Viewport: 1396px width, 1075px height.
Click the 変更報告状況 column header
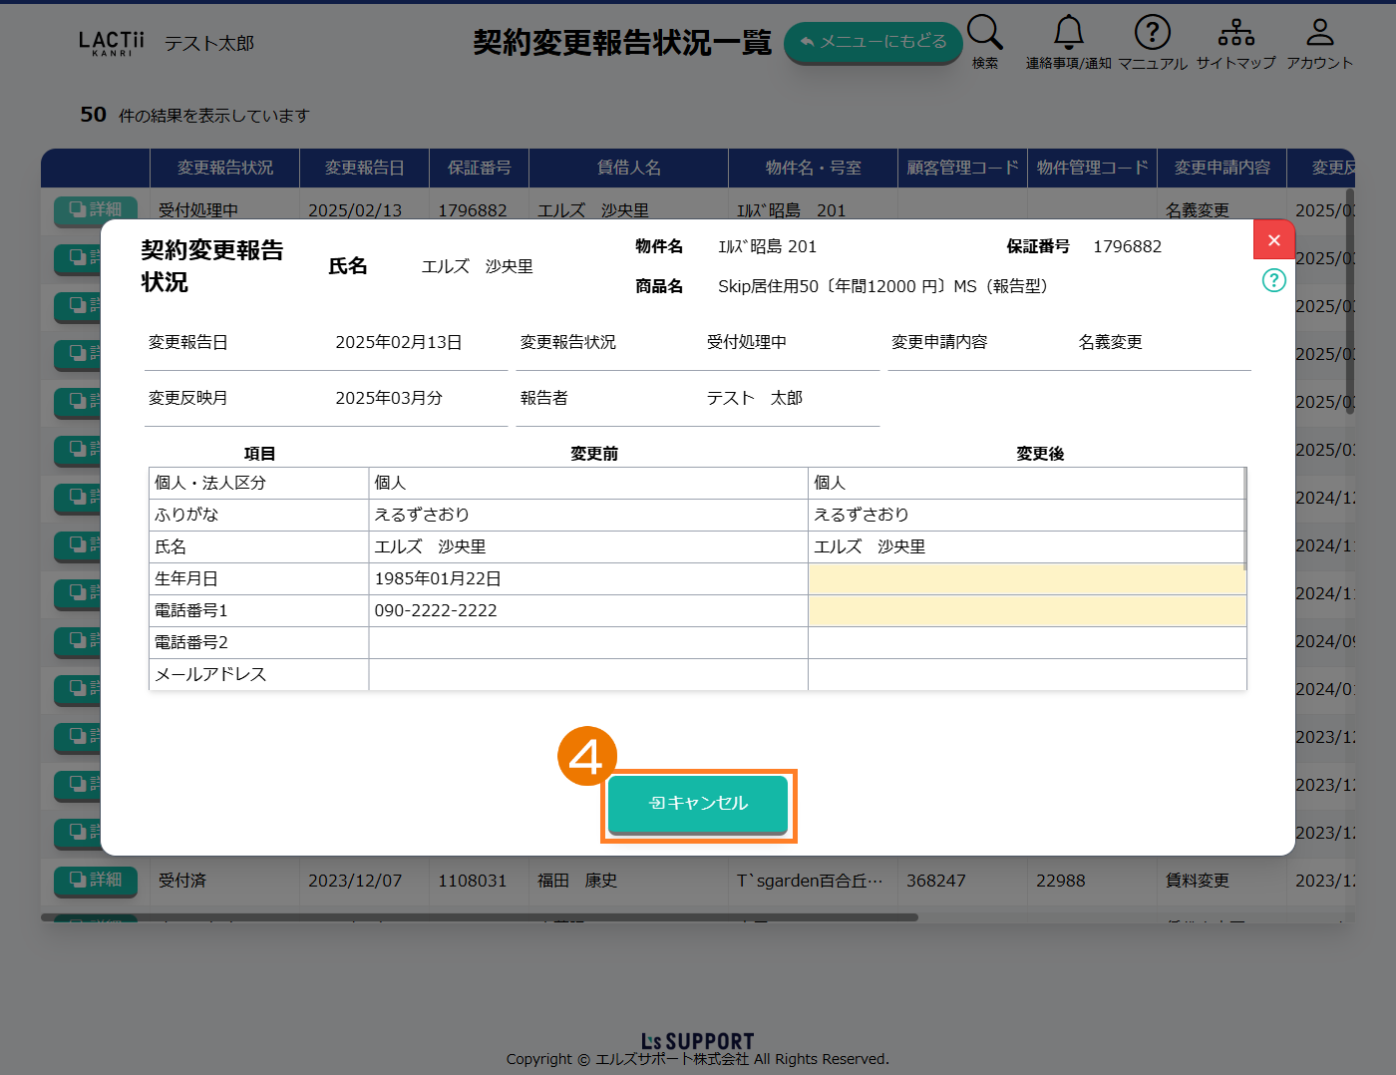click(x=224, y=168)
